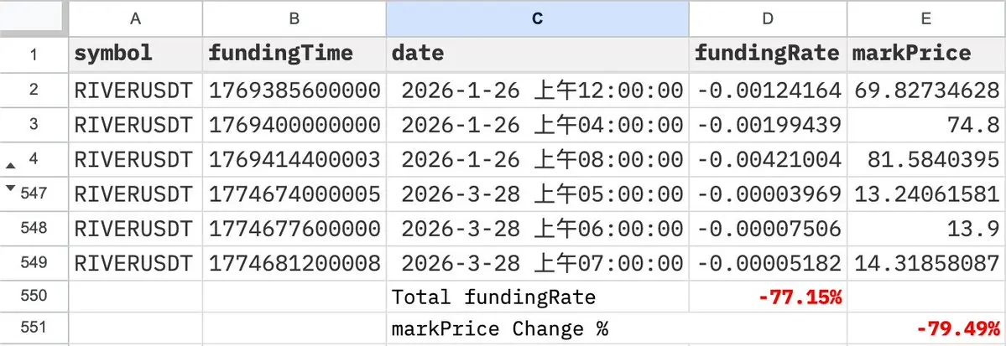The height and width of the screenshot is (346, 1006).
Task: Select column B header
Action: pos(294,18)
